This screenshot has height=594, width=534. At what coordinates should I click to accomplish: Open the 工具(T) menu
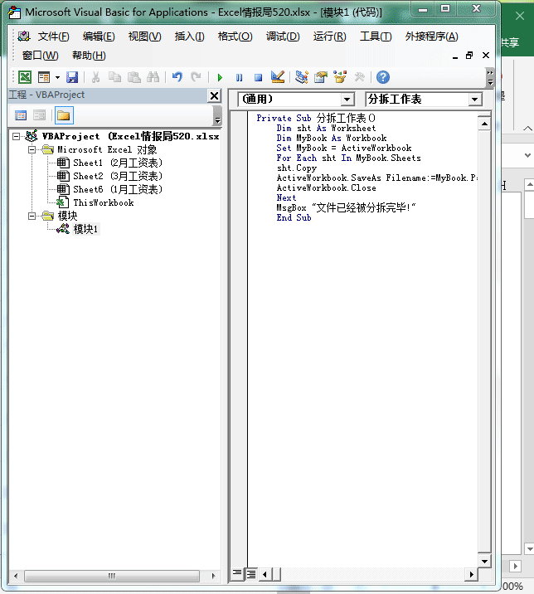click(376, 37)
